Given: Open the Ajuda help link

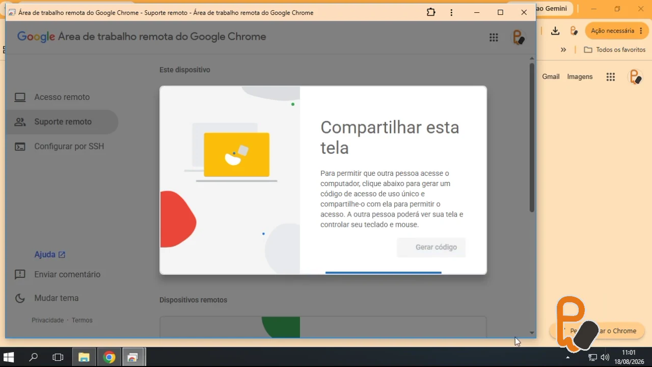Looking at the screenshot, I should point(49,254).
